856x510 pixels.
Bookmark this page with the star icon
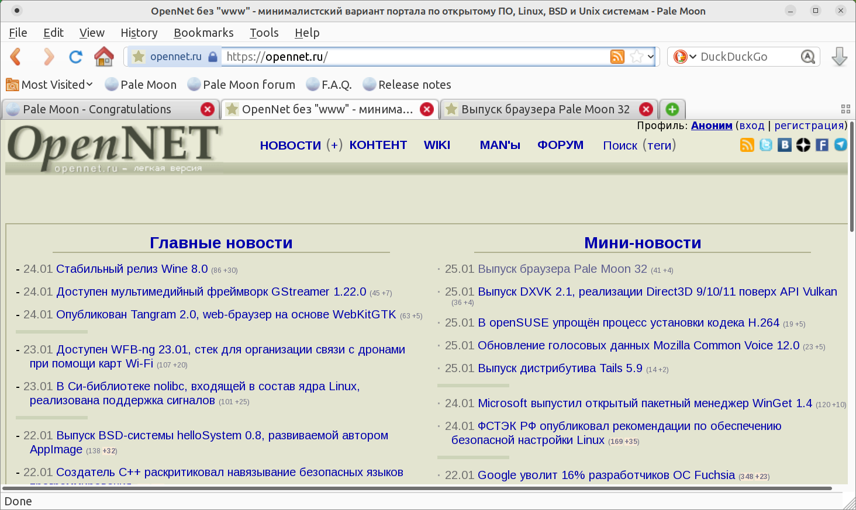(x=637, y=57)
